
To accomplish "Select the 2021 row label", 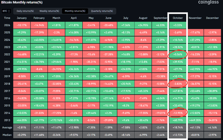I will [x=7, y=62].
